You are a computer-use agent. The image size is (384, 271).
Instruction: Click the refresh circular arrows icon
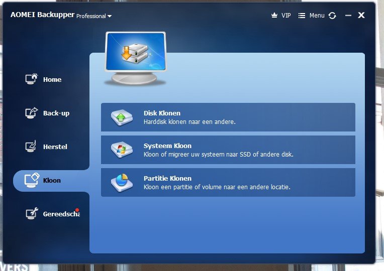332,16
